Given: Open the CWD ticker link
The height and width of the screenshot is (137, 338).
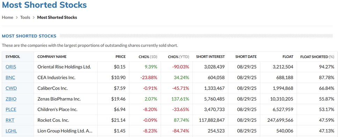Looking at the screenshot, I should point(11,88).
